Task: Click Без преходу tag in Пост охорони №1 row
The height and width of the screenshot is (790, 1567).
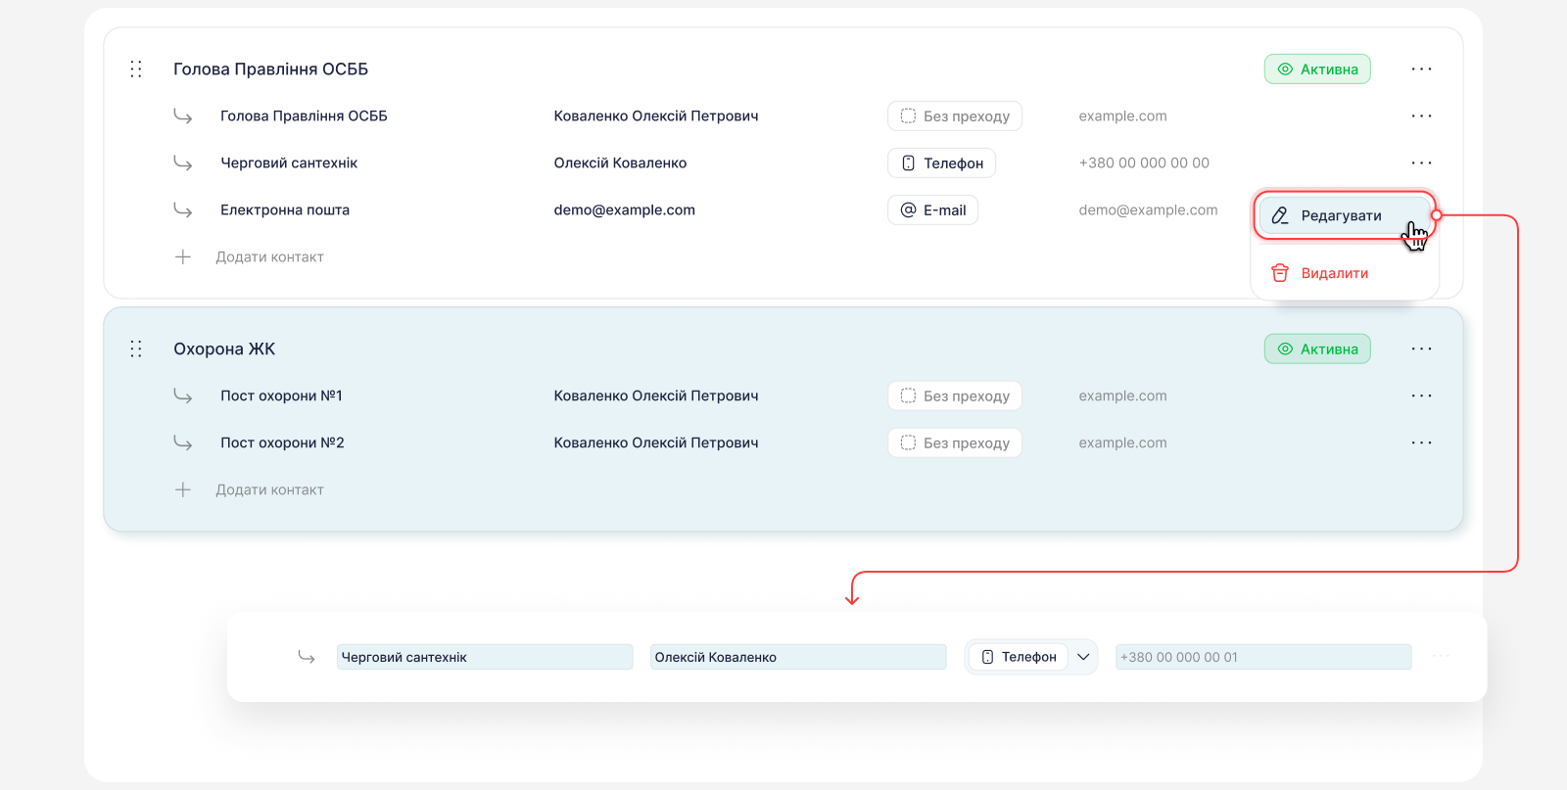Action: [955, 395]
